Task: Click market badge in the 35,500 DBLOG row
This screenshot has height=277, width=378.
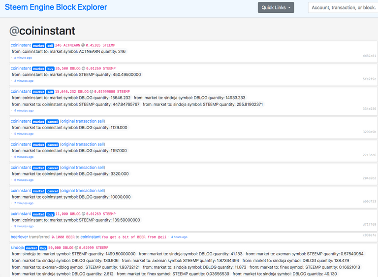Action: click(38, 69)
